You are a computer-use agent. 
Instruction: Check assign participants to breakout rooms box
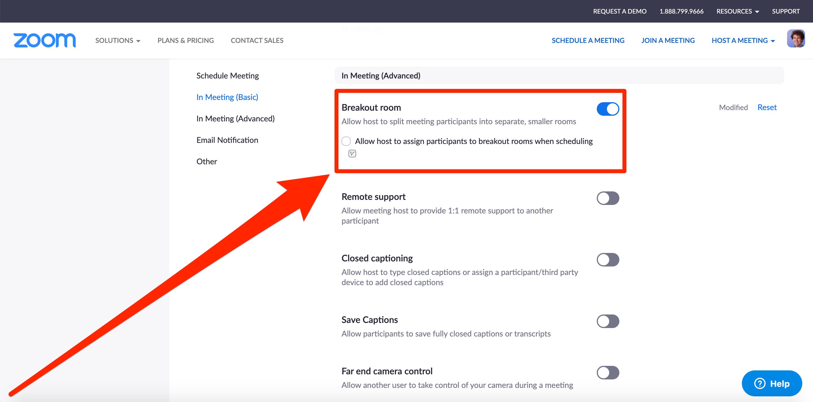(x=346, y=141)
